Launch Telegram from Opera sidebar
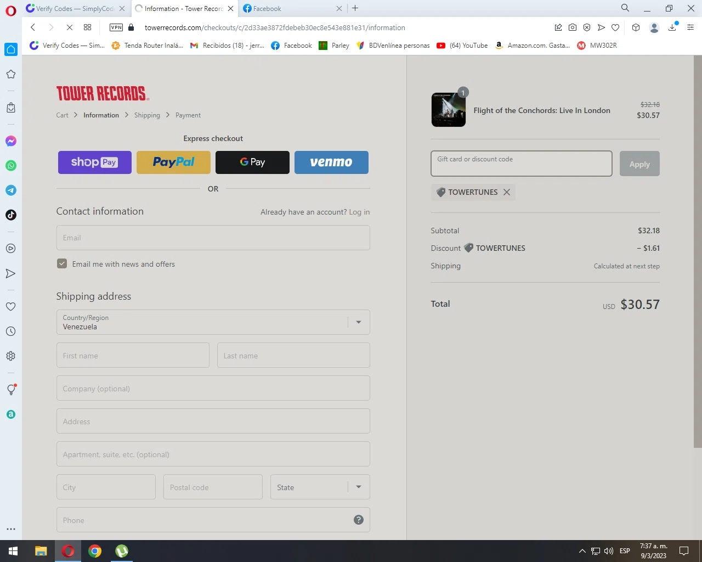The height and width of the screenshot is (562, 702). coord(11,190)
